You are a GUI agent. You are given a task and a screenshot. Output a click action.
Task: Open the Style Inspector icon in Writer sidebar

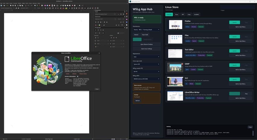tap(127, 28)
